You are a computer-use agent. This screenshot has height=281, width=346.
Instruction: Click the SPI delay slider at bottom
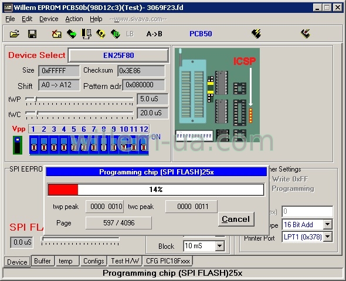coord(80,239)
